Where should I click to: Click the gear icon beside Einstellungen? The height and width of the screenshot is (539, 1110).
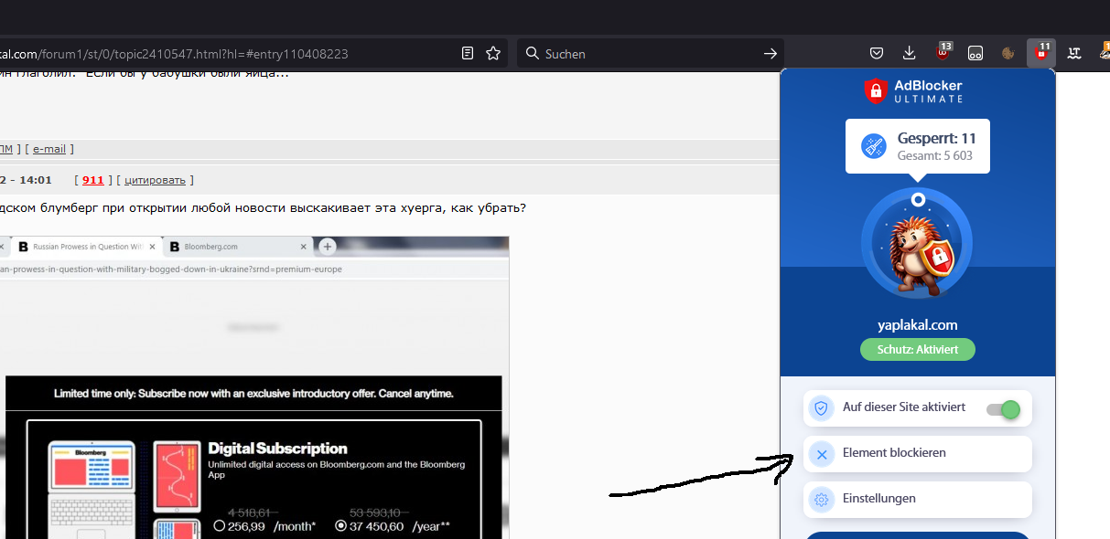pos(822,500)
